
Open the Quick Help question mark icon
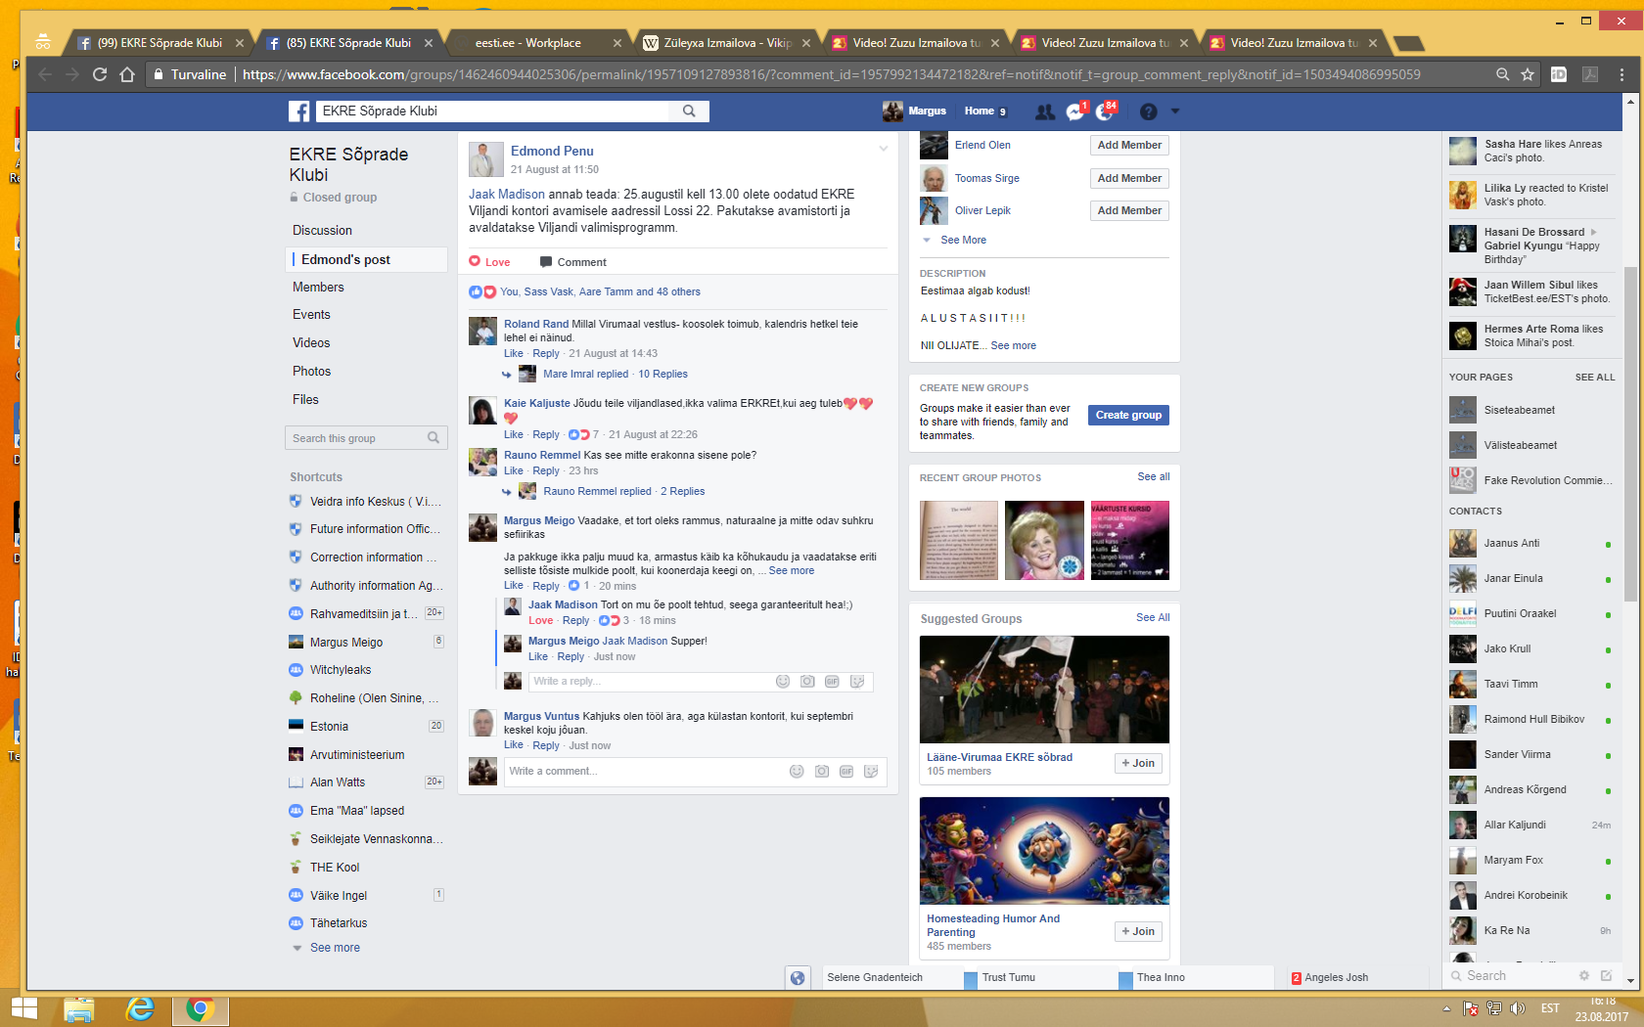click(x=1148, y=112)
